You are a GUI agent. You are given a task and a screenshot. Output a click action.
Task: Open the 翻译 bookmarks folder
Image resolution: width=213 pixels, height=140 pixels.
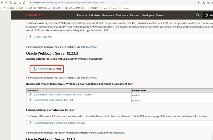pos(10,8)
